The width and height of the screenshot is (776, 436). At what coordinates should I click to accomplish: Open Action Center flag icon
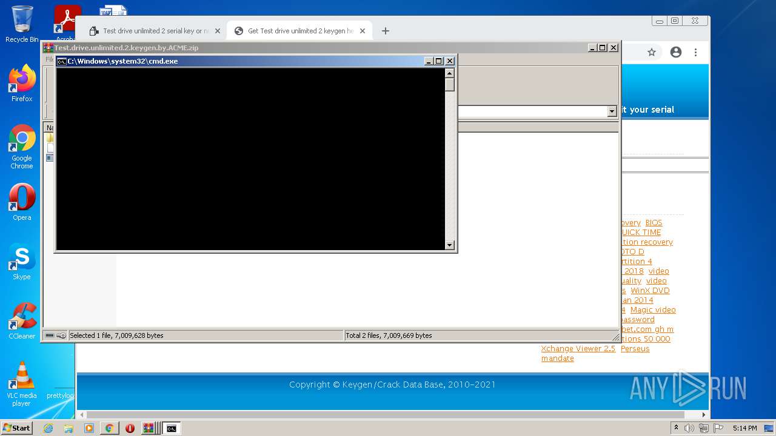(718, 428)
